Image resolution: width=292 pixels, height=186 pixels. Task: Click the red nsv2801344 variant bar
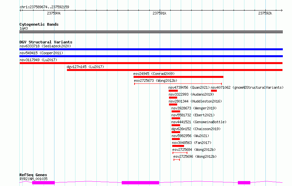(x=173, y=105)
